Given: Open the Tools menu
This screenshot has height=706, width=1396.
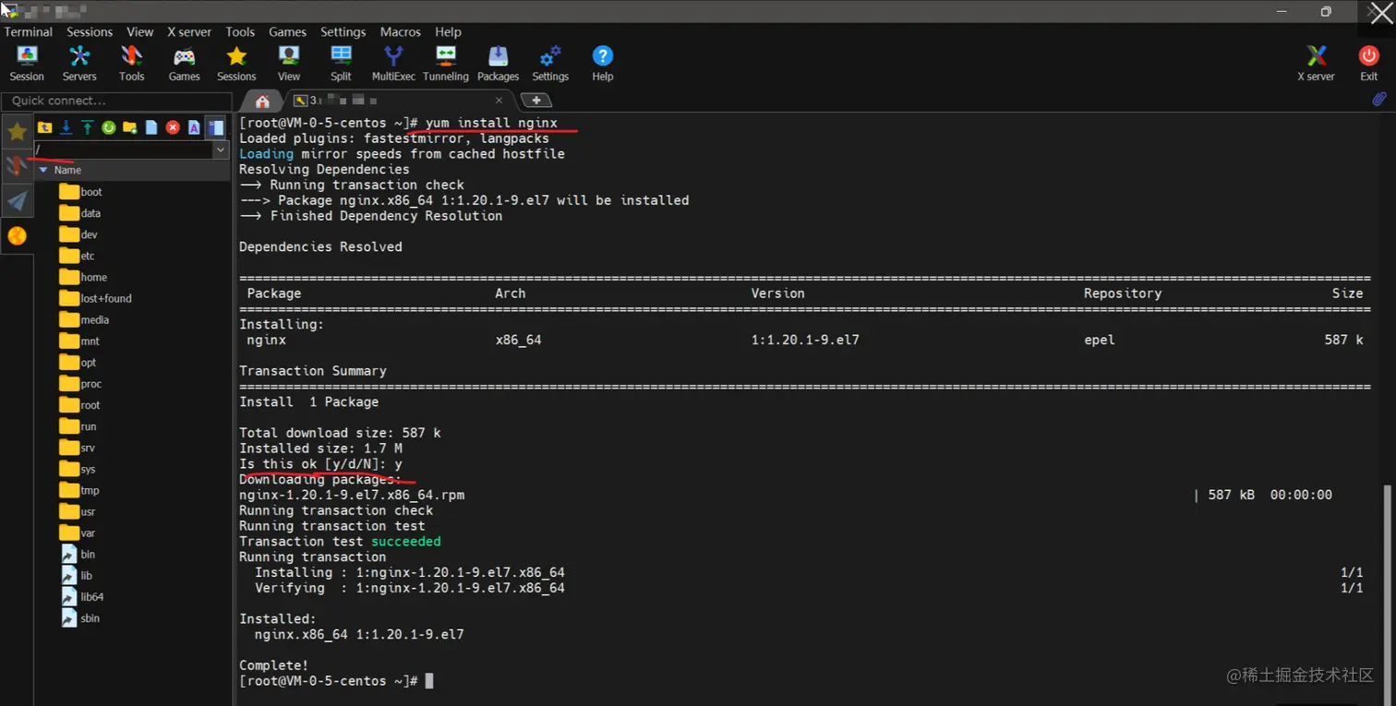Looking at the screenshot, I should [x=240, y=31].
